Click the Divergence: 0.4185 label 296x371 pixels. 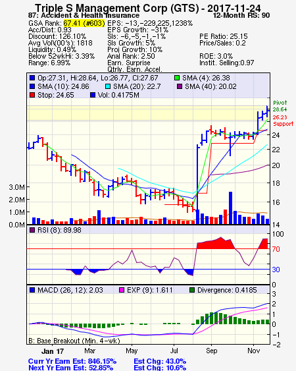(227, 290)
